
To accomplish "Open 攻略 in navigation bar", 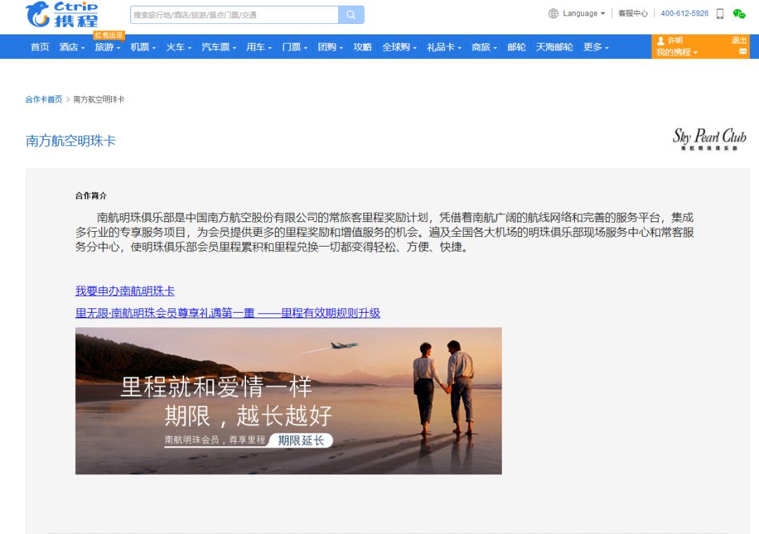I will (363, 47).
